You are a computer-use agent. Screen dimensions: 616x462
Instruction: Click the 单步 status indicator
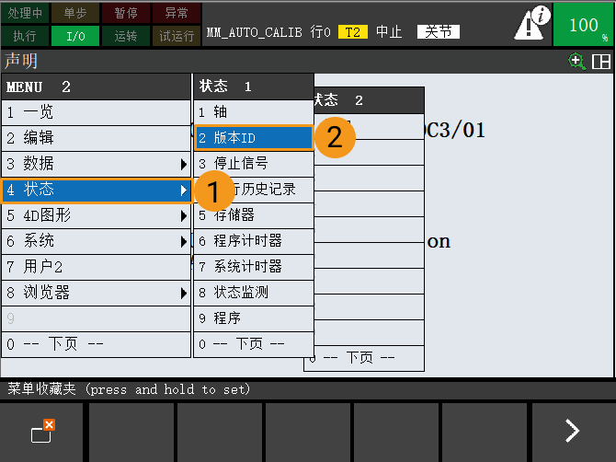pyautogui.click(x=75, y=13)
